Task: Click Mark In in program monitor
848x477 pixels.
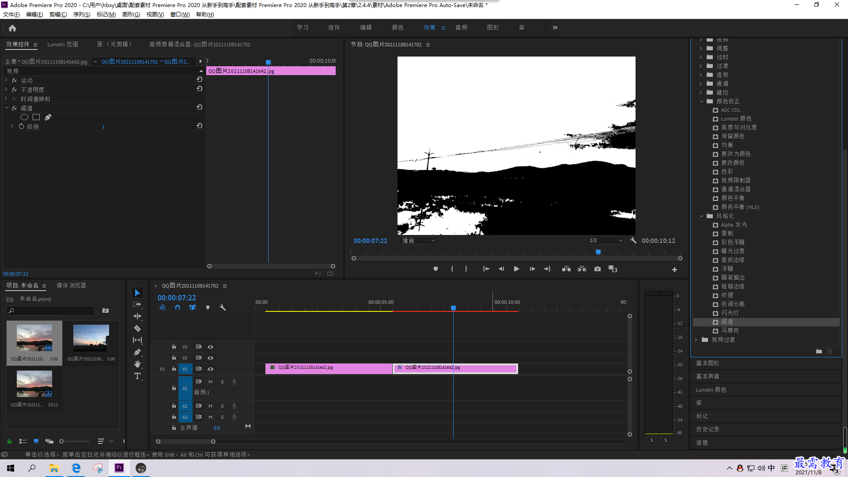Action: [452, 269]
